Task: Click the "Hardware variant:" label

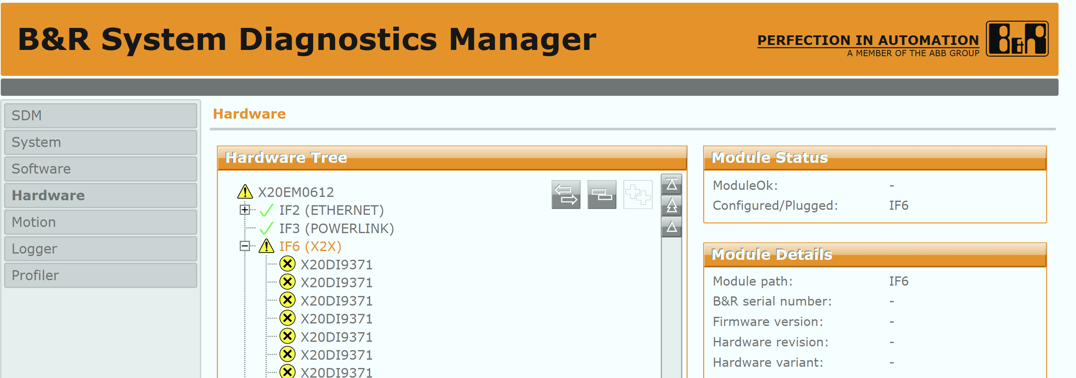Action: coord(768,363)
